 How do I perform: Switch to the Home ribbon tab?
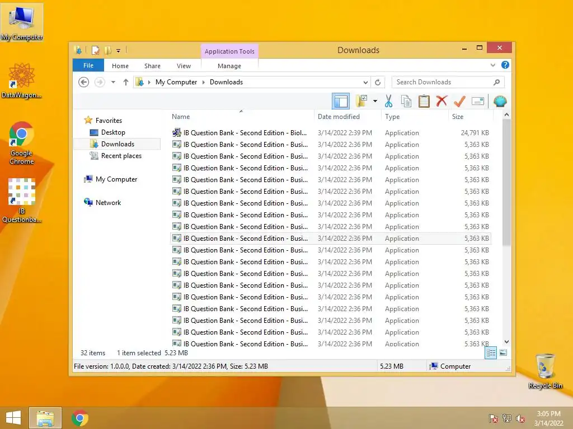[120, 66]
